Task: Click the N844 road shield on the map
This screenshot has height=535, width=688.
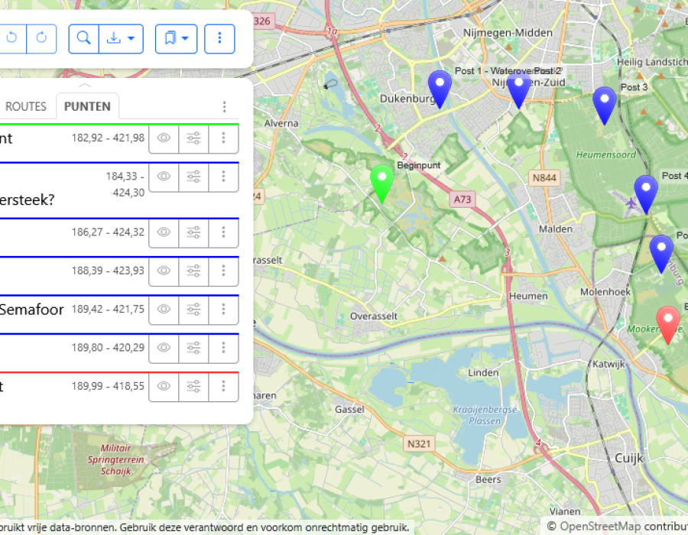Action: [544, 177]
